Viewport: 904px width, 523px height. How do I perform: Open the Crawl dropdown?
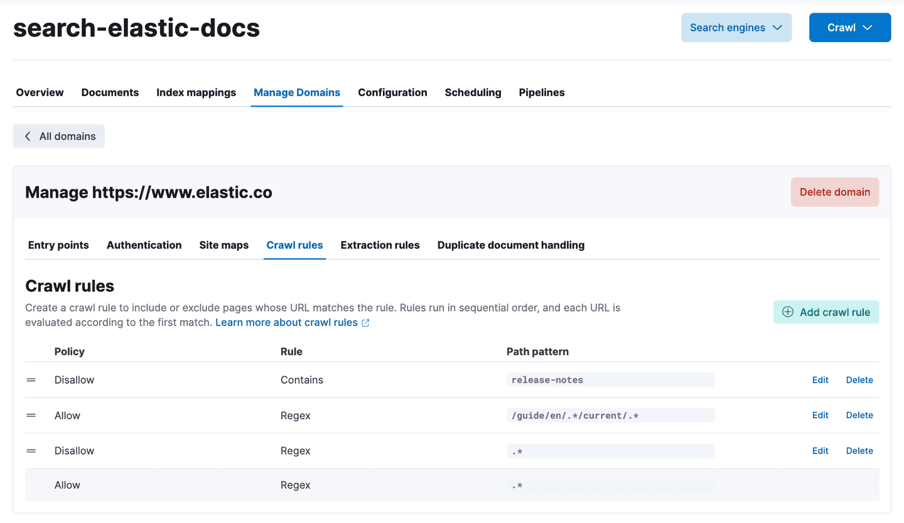click(x=849, y=27)
